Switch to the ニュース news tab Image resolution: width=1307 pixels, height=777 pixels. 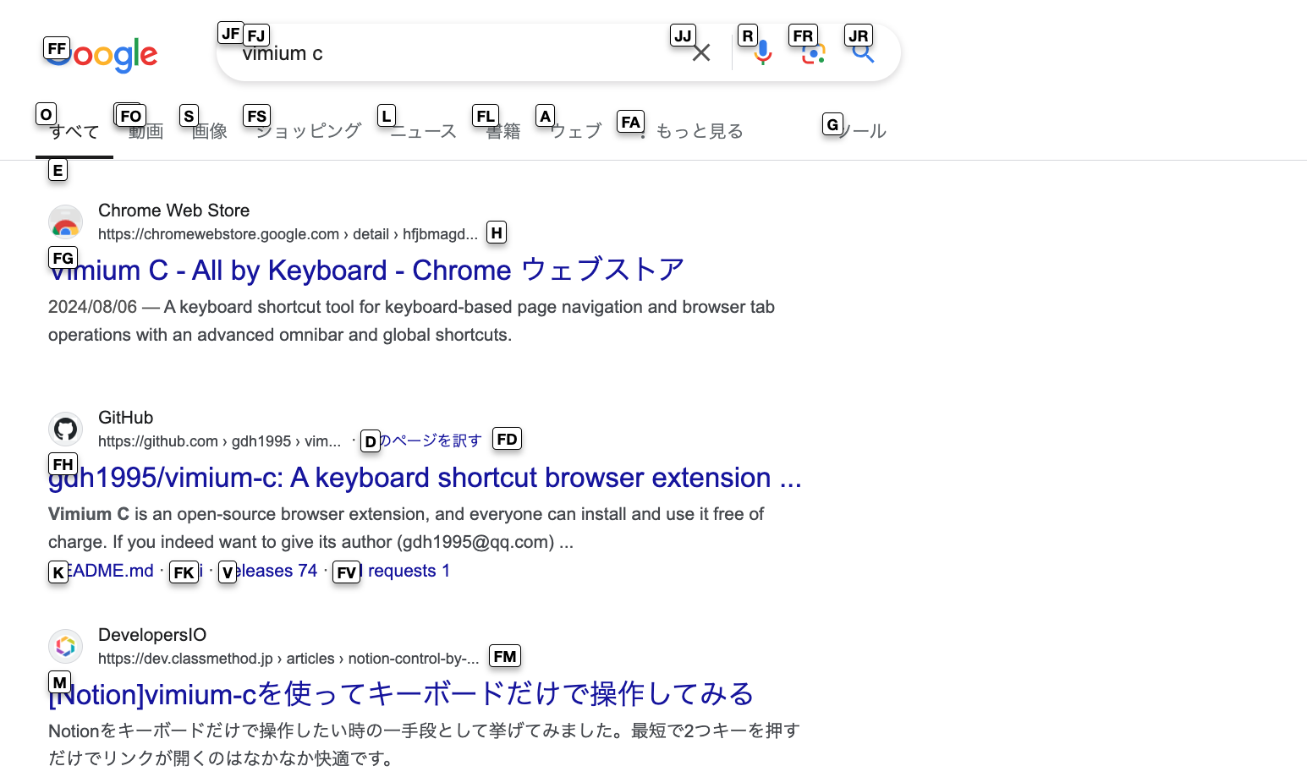tap(423, 131)
